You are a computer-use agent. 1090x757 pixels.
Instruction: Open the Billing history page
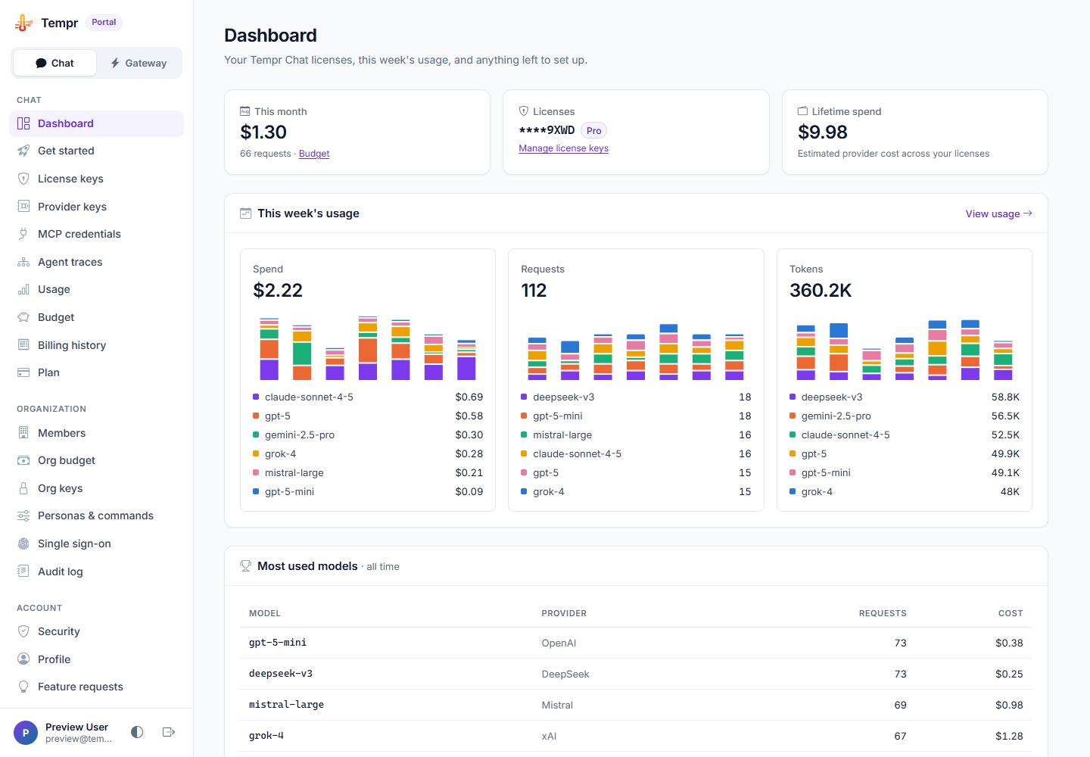pos(96,345)
